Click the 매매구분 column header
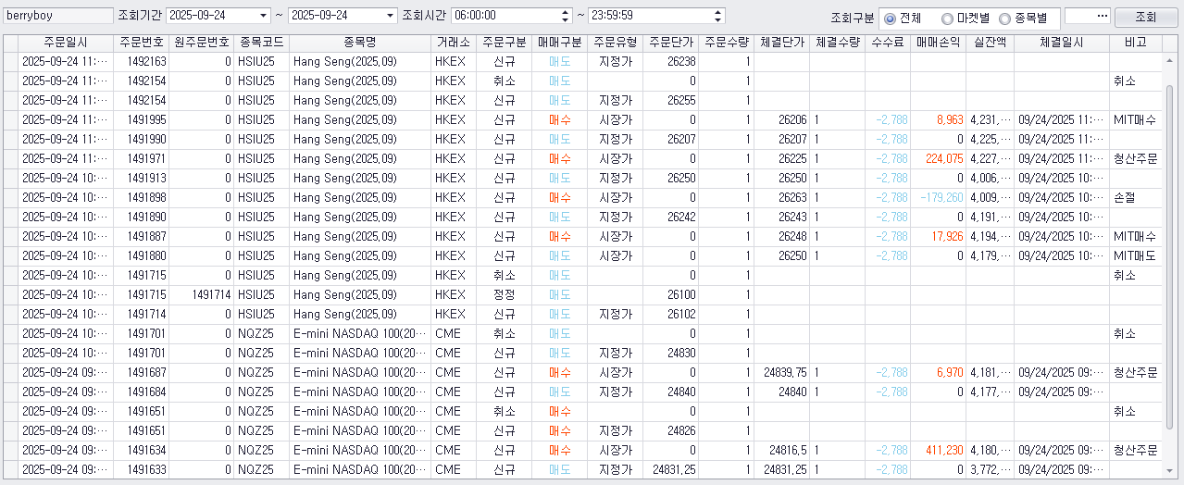The height and width of the screenshot is (485, 1184). (x=559, y=43)
